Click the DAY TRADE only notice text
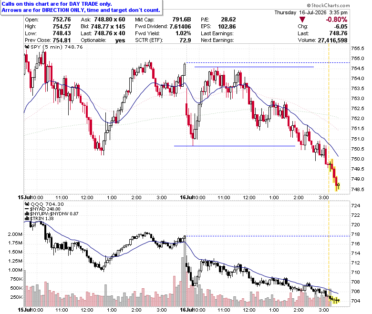 pyautogui.click(x=56, y=4)
